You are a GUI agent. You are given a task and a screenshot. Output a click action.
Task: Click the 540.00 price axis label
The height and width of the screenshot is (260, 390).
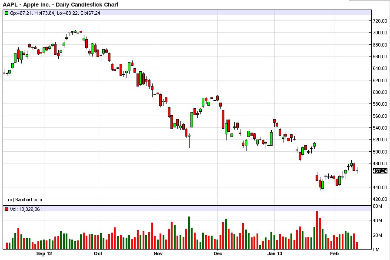380,128
